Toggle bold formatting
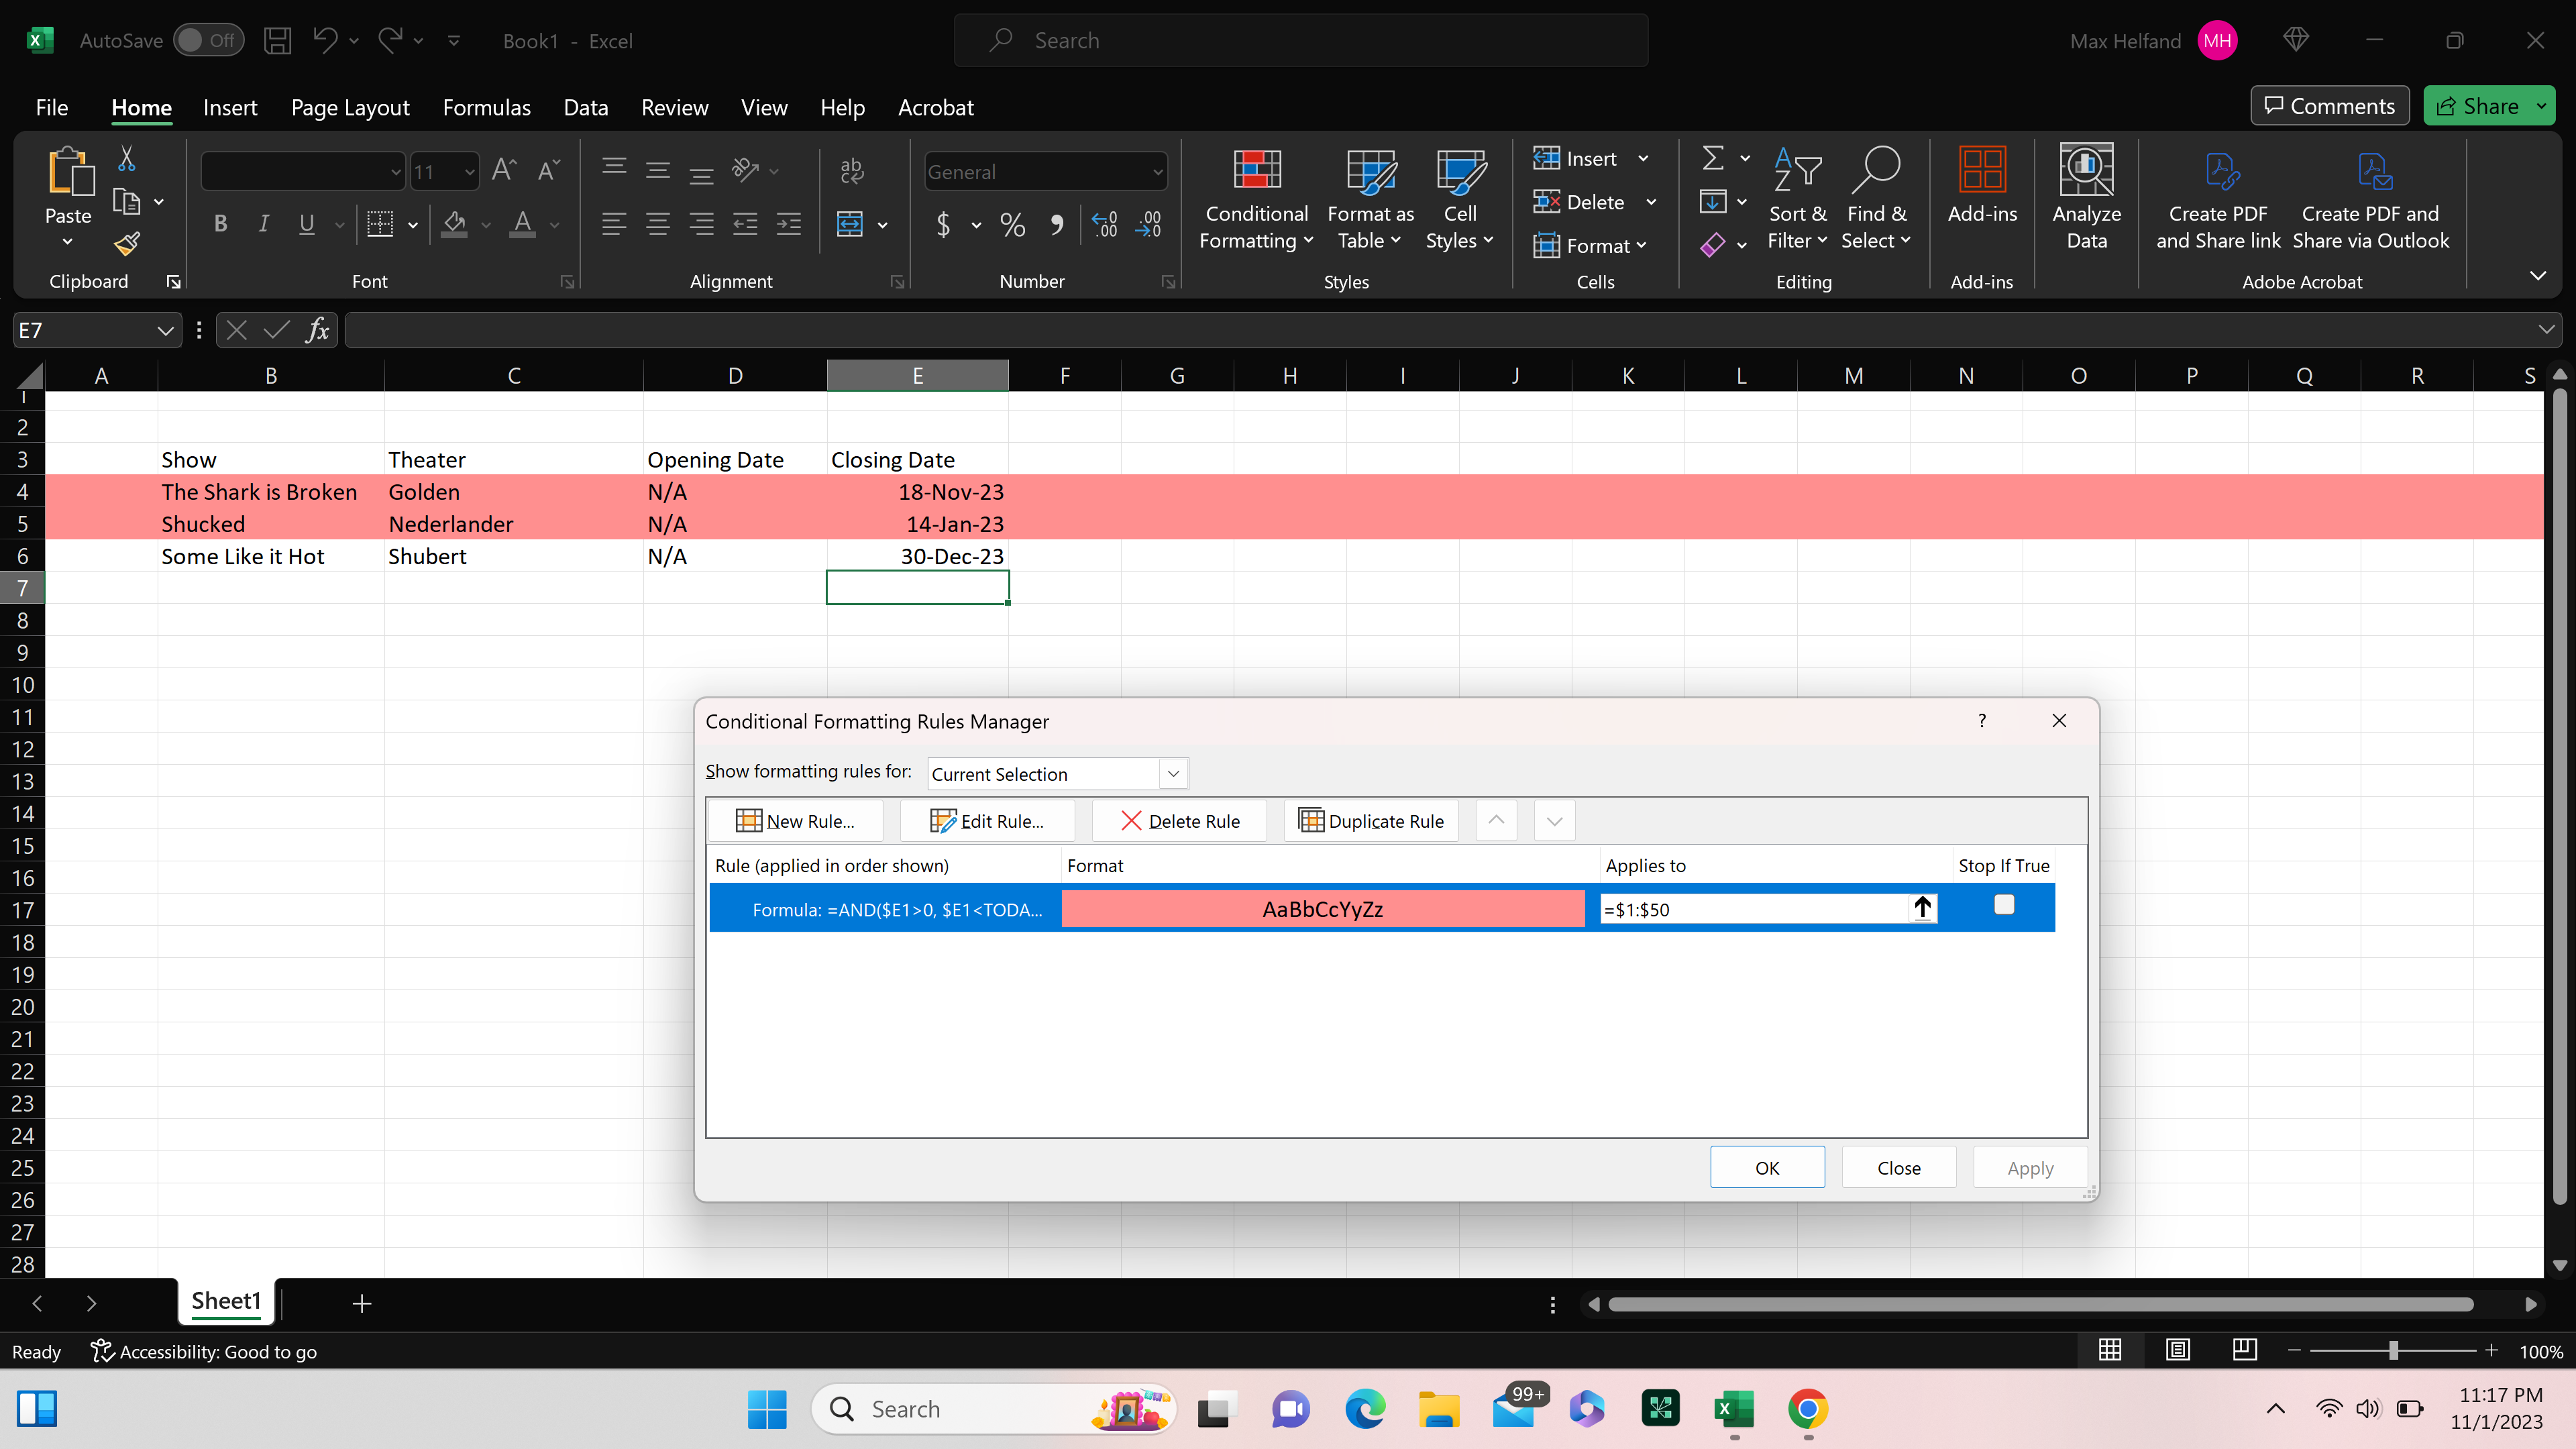Viewport: 2576px width, 1449px height. click(x=220, y=224)
